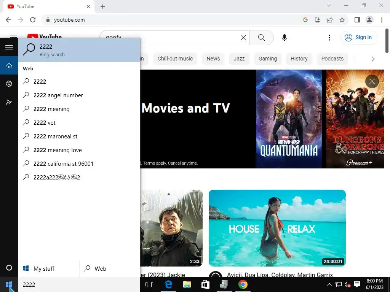This screenshot has width=390, height=292.
Task: Close the YouTube tab
Action: click(x=88, y=6)
